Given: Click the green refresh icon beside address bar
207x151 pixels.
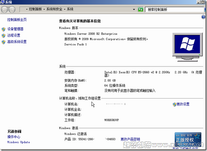Looking at the screenshot, I should [140, 10].
